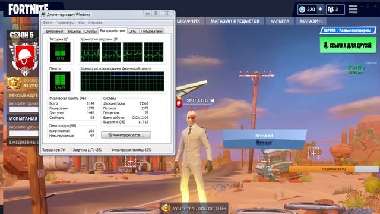Open the ШКАФЧИК tab in Fortnite
The height and width of the screenshot is (214, 380).
click(x=188, y=21)
